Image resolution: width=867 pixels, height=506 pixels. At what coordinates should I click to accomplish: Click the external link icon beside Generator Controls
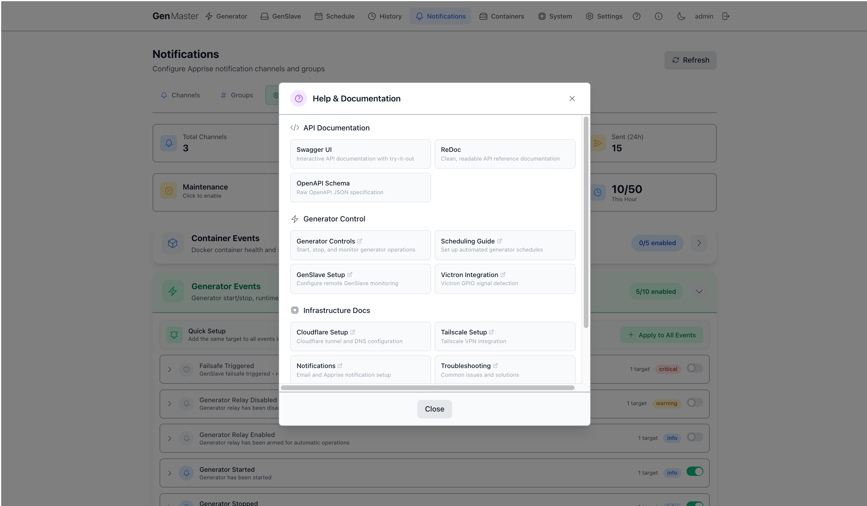tap(360, 241)
